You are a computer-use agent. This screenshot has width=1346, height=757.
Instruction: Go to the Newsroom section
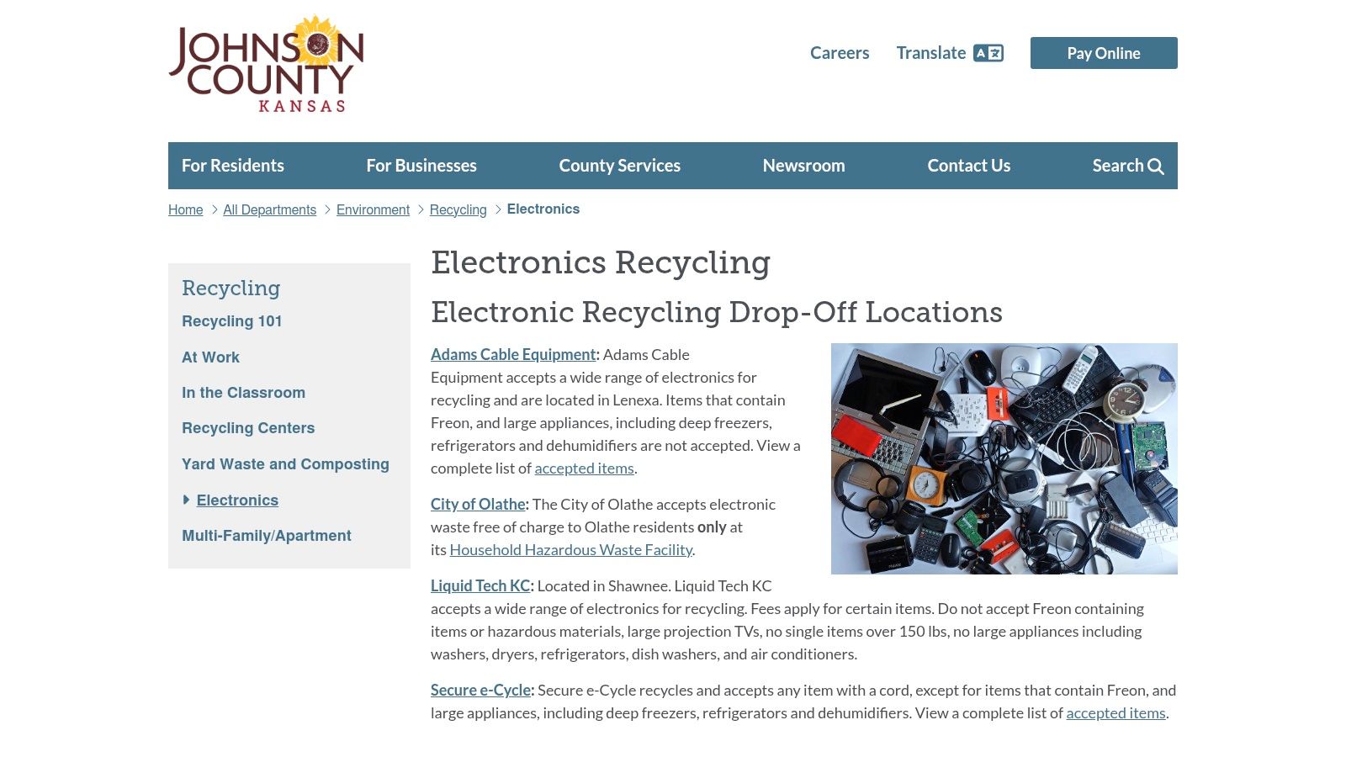[x=803, y=165]
